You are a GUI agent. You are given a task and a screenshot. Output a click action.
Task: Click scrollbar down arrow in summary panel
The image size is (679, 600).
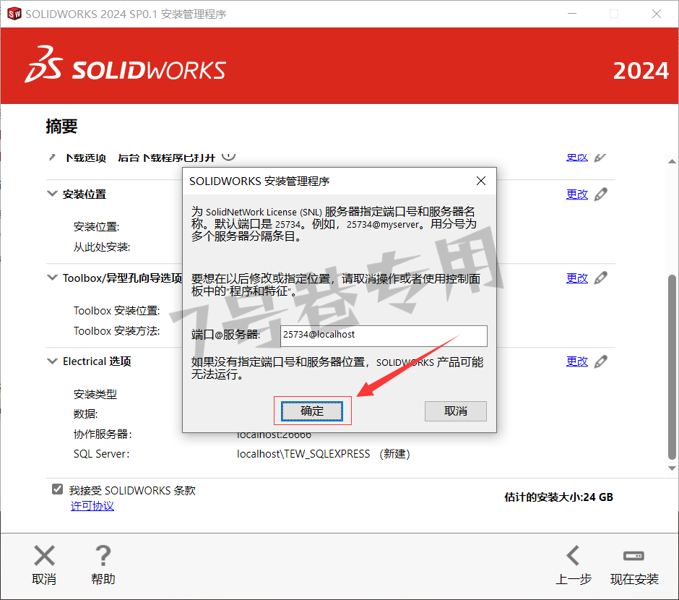(672, 468)
